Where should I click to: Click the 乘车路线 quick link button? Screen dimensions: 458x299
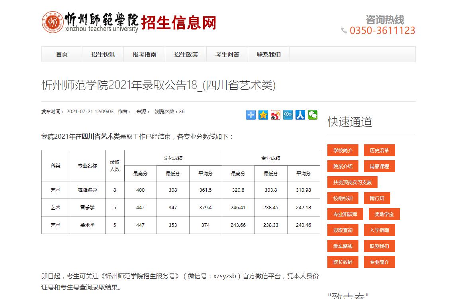[x=343, y=246]
